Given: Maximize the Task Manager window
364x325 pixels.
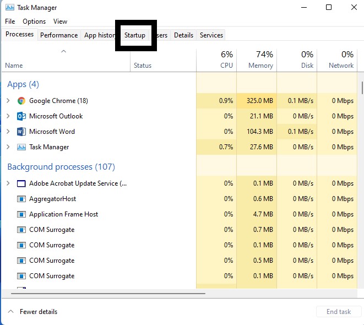Looking at the screenshot, I should point(329,7).
